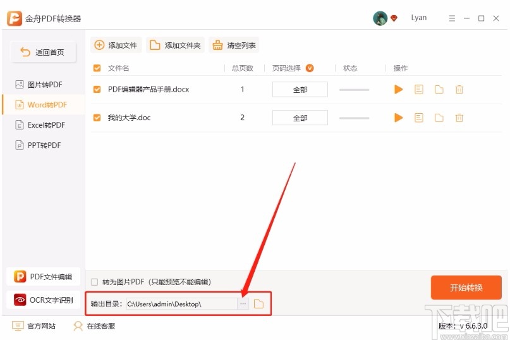Click progress bar of 我的大学.doc
510x340 pixels.
354,118
